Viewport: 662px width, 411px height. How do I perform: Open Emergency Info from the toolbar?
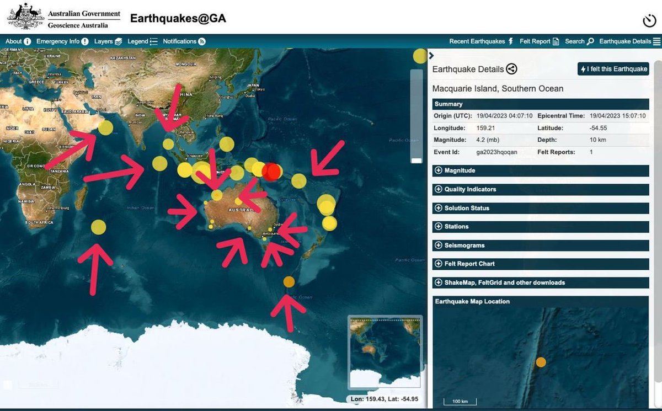click(62, 41)
